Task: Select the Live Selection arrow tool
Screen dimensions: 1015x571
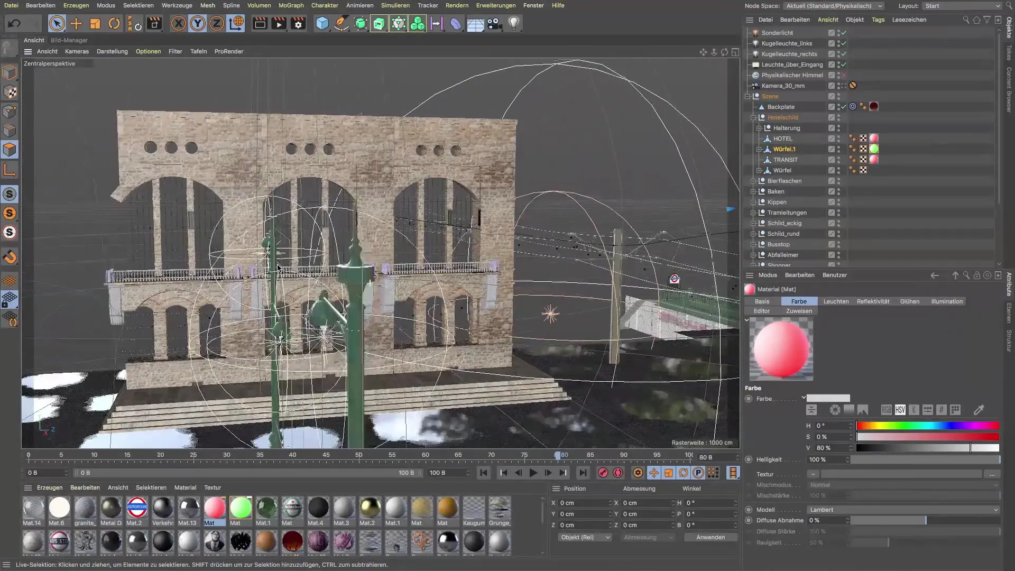Action: point(57,24)
